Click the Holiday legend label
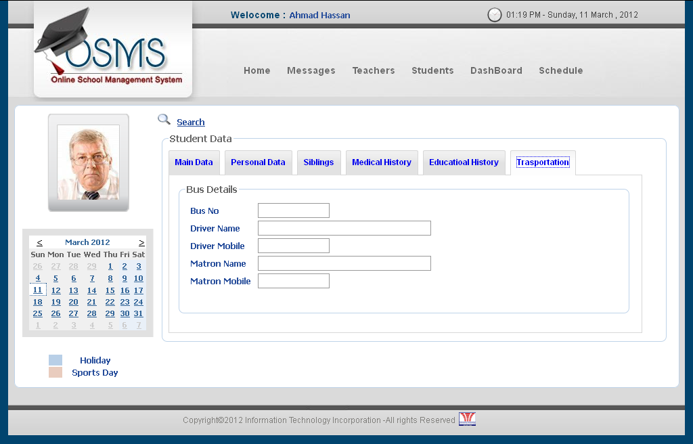Screen dimensions: 693x444 95,361
